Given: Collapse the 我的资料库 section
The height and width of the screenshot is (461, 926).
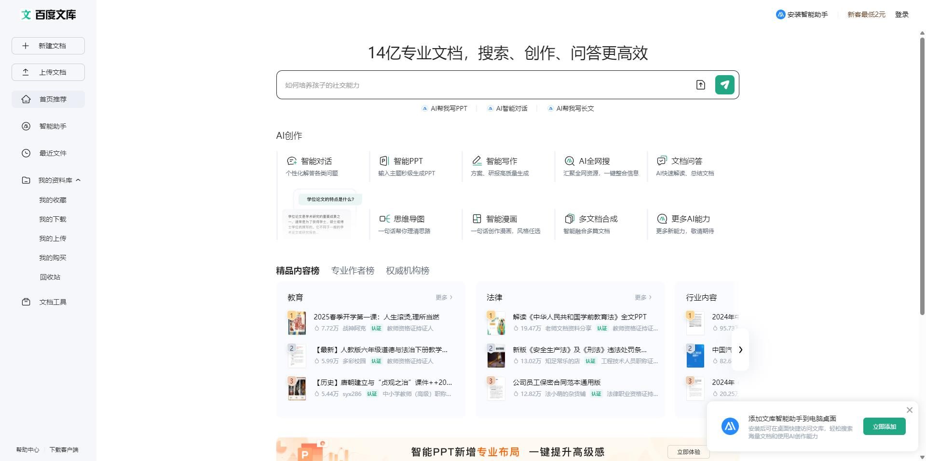Looking at the screenshot, I should pyautogui.click(x=78, y=180).
